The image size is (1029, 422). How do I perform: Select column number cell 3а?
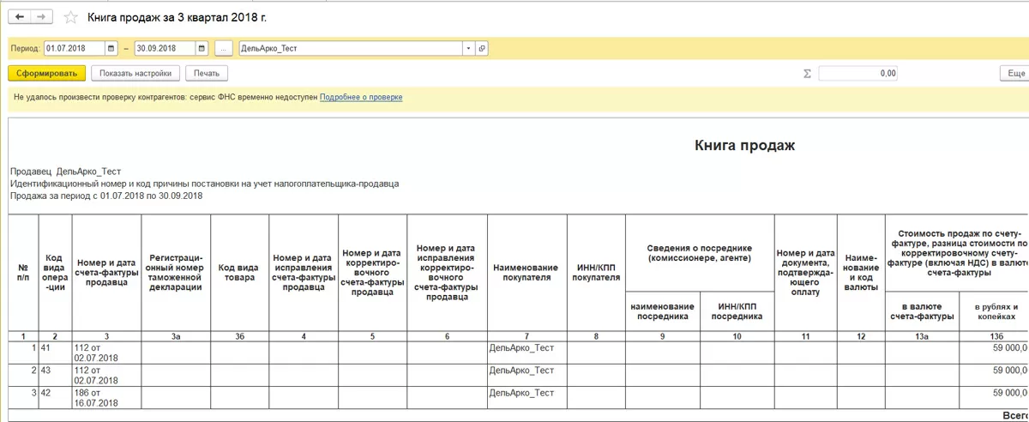click(x=176, y=336)
